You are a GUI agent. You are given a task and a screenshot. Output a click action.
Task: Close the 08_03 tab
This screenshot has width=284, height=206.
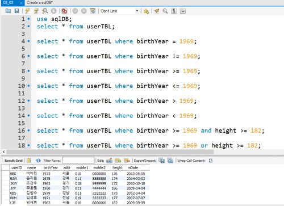21,3
